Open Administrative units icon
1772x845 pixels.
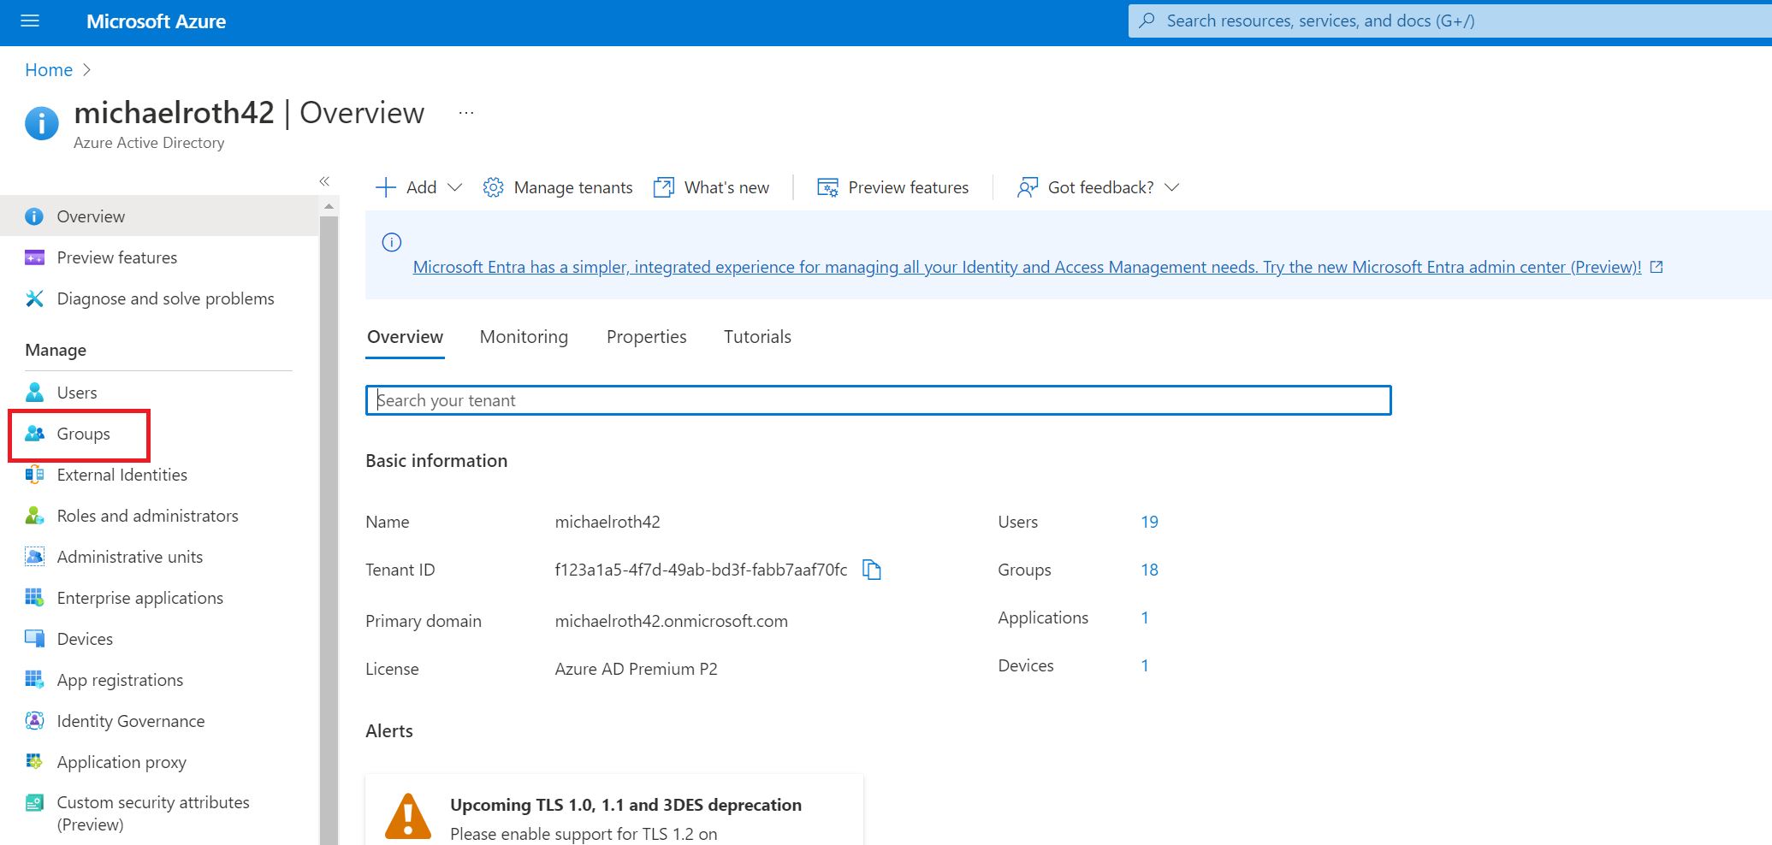[x=34, y=557]
